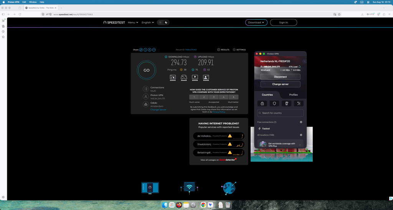The height and width of the screenshot is (210, 393).
Task: Open the Help menu
Action: (42, 2)
